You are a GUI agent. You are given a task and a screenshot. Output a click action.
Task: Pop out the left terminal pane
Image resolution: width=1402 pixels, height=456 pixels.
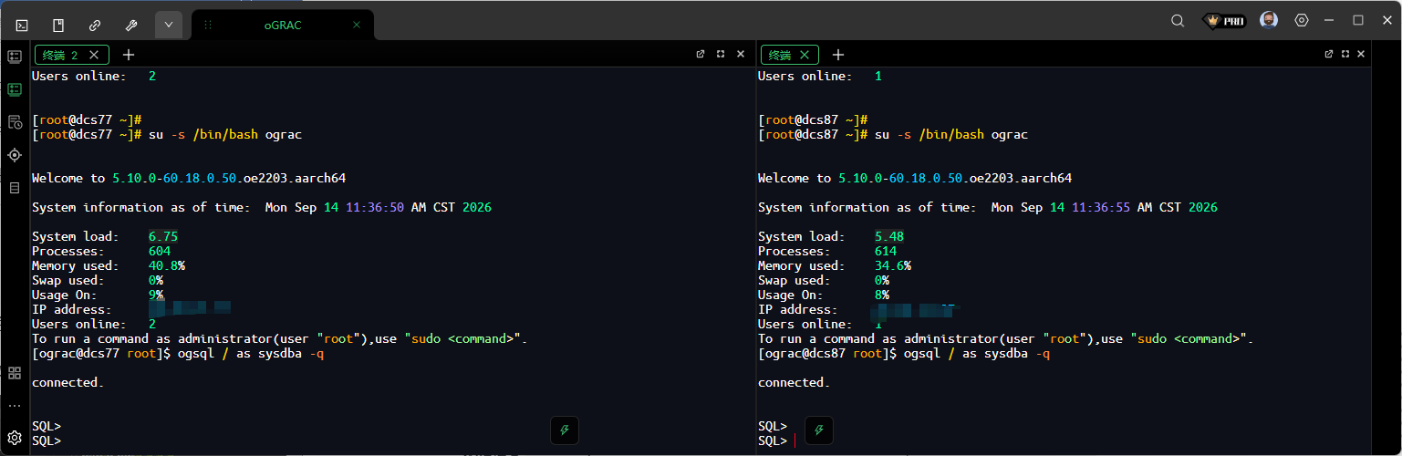click(701, 54)
